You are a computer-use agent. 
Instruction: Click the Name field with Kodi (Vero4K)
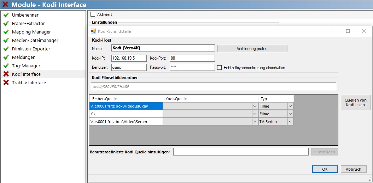(x=163, y=48)
